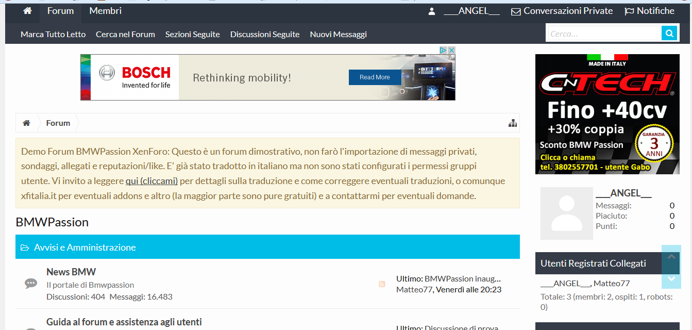
Task: Click the scroll-up arrow button
Action: point(671,256)
